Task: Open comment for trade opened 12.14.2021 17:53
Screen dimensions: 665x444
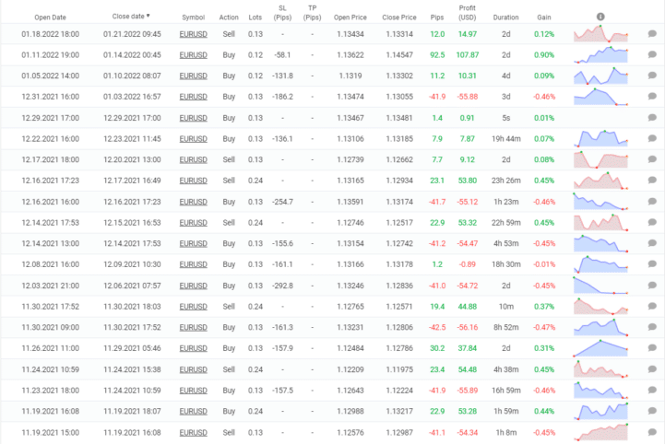Action: [x=652, y=222]
